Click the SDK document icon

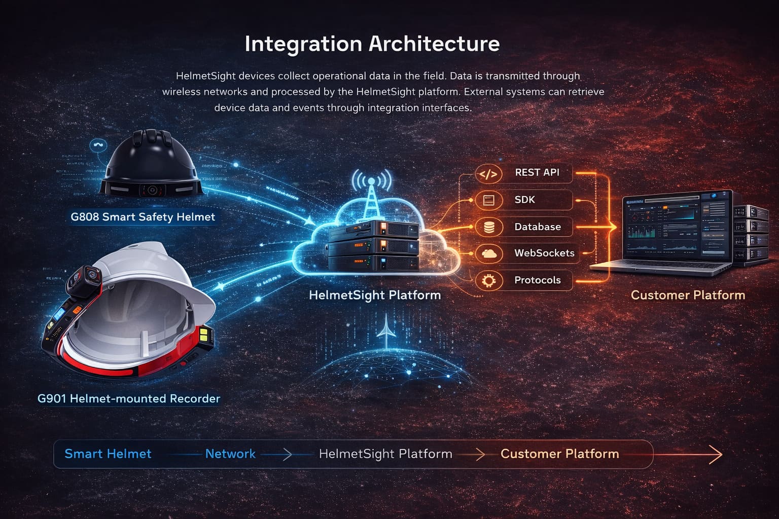click(488, 200)
